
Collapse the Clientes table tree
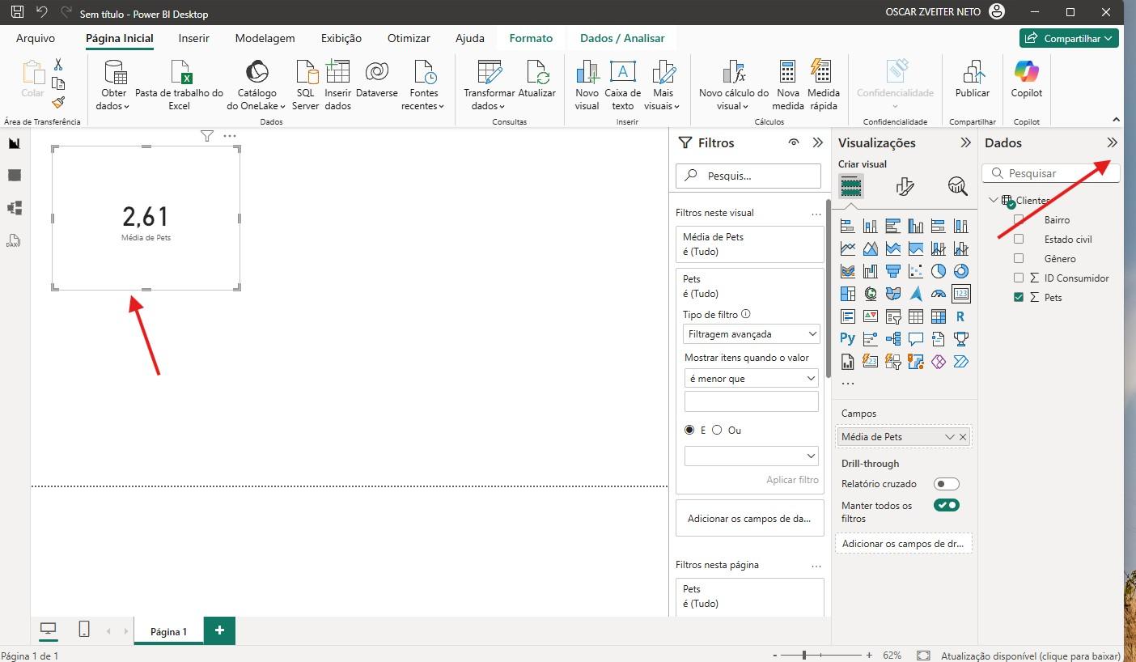click(x=994, y=201)
